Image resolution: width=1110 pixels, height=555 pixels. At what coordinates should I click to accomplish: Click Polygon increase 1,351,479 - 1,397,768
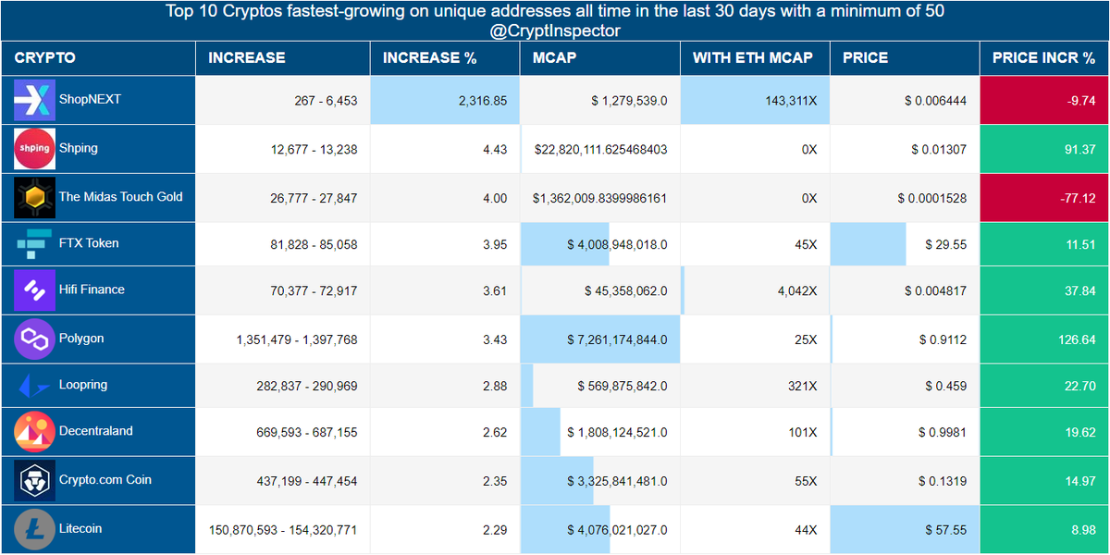[297, 340]
